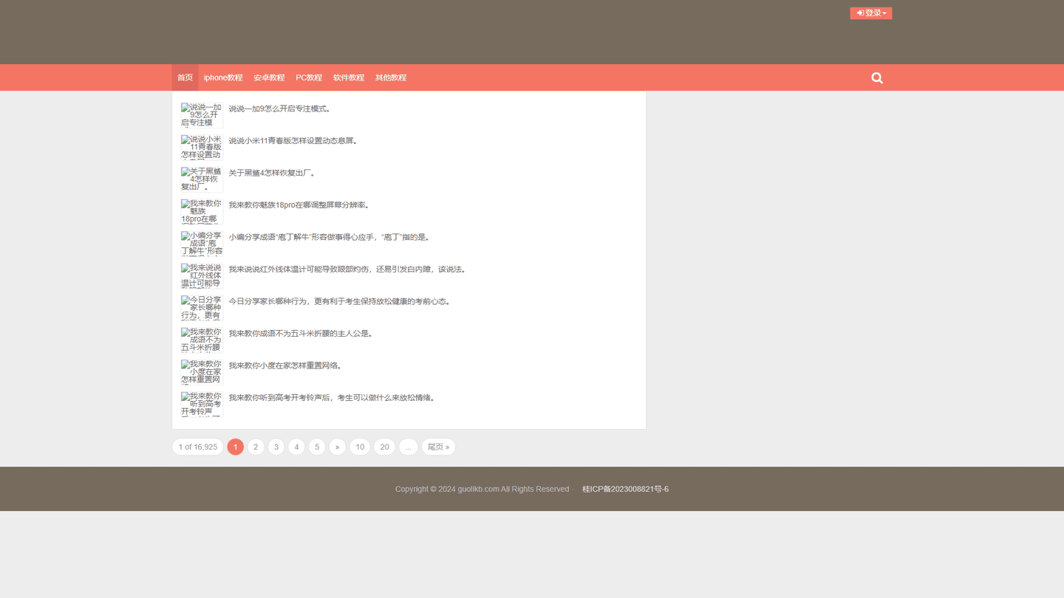Open article 说说一加9怎么开启专注模式

point(279,109)
